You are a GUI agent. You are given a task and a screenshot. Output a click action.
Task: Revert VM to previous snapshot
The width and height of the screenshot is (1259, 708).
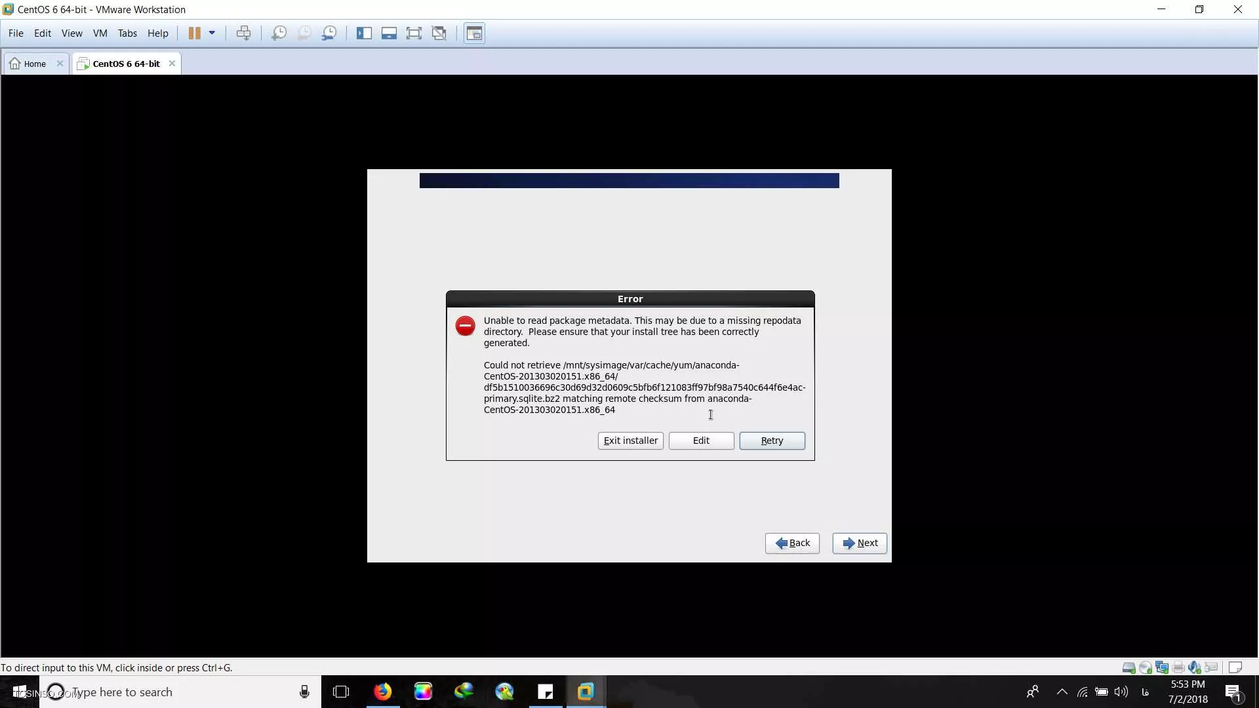(304, 33)
